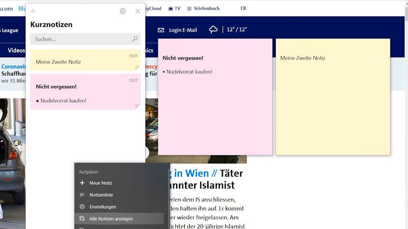Click inside the yellow sticky note on the desktop
Screen dimensions: 408x229
tap(332, 107)
